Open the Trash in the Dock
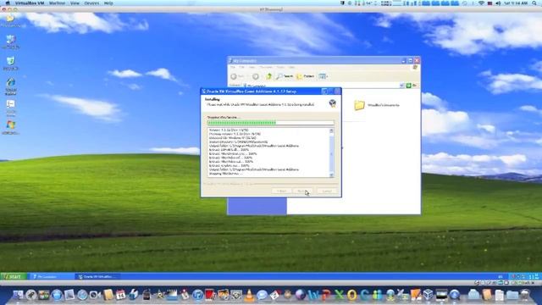 pos(525,295)
